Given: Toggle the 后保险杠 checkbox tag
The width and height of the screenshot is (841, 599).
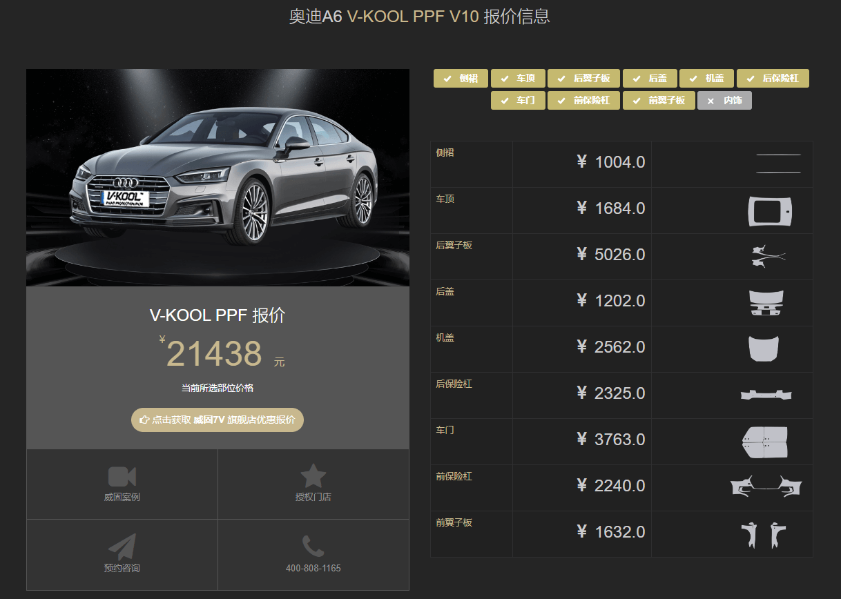Looking at the screenshot, I should coord(772,79).
